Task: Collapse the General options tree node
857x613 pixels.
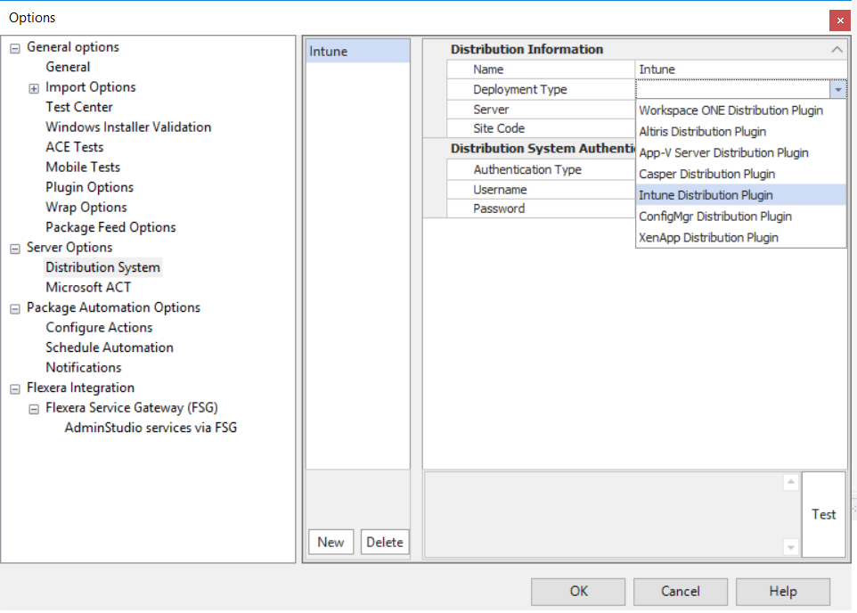Action: [x=15, y=48]
